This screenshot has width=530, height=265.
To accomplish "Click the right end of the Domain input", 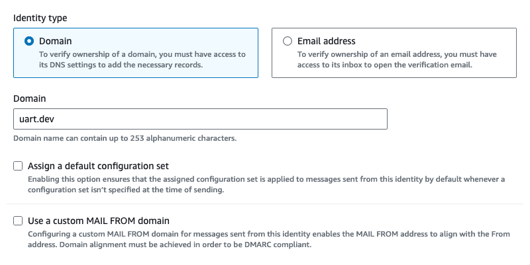I will coord(378,119).
